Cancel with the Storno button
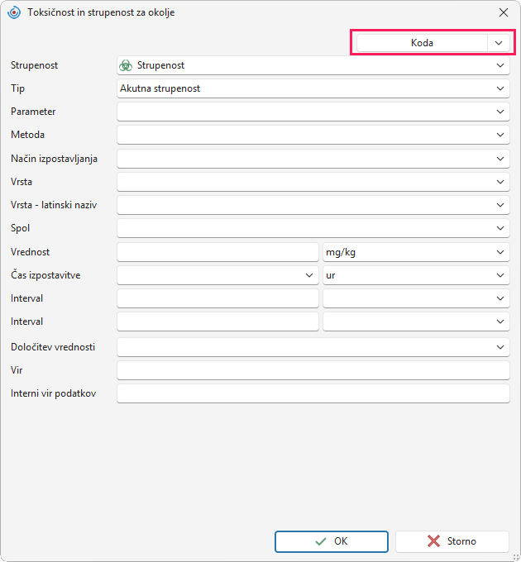521x562 pixels. coord(452,541)
